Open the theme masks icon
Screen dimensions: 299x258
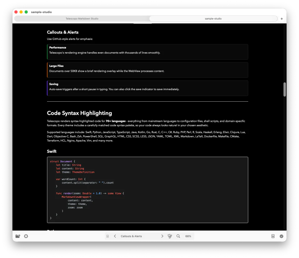[170, 236]
